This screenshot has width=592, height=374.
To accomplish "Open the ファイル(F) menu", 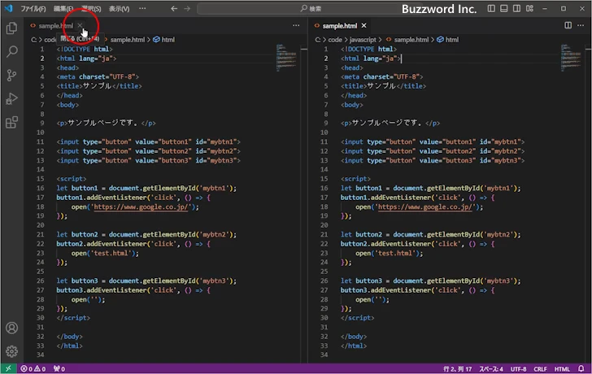I will point(33,8).
